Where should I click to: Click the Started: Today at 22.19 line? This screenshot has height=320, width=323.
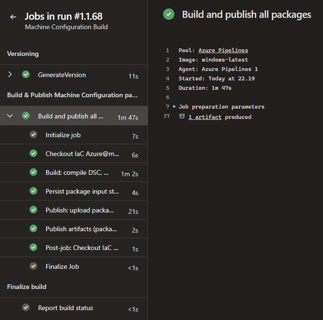(216, 78)
